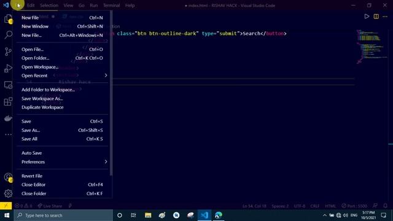Show errors and warnings count
393x221 pixels.
[23, 206]
